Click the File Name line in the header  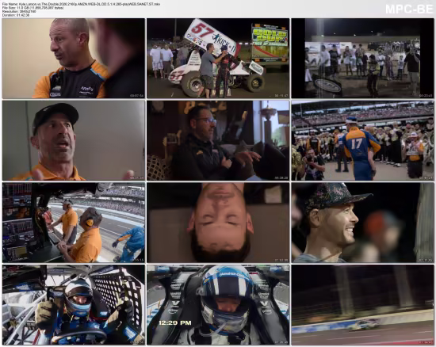click(x=81, y=4)
